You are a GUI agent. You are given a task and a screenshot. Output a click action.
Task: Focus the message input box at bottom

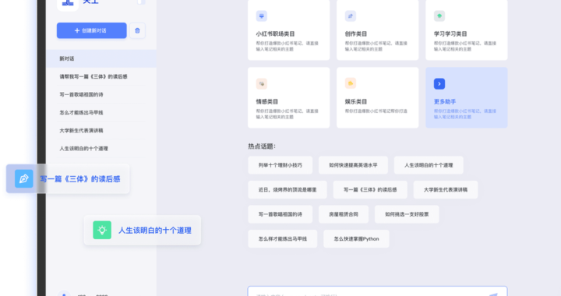click(377, 291)
